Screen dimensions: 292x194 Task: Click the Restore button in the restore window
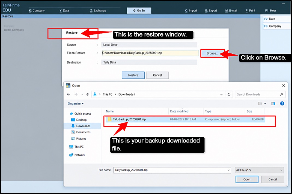point(133,75)
